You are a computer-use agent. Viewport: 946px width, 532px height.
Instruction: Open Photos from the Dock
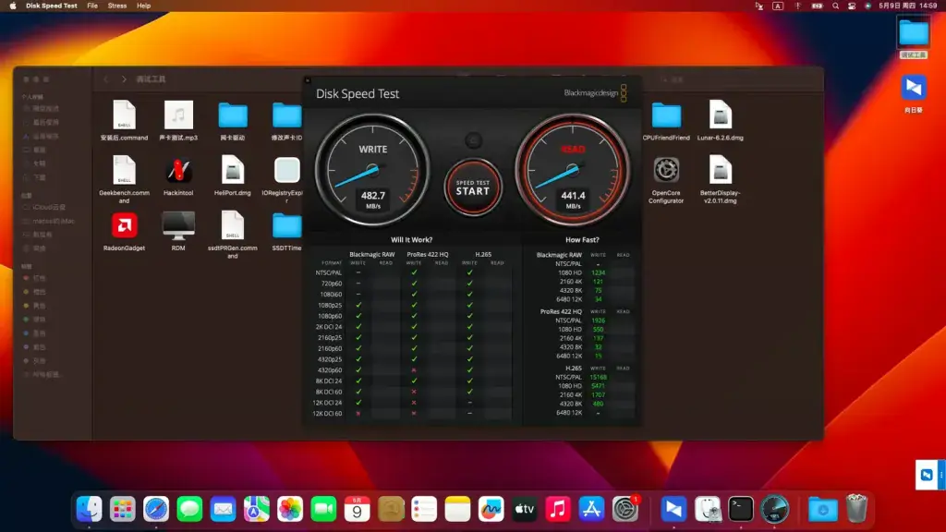(x=290, y=509)
